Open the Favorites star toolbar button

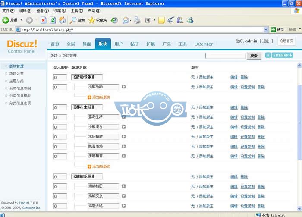coord(98,20)
